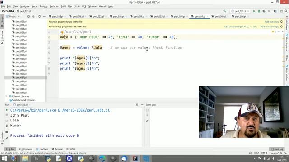Click the CRLF line separator entry
The image size is (289, 162).
pyautogui.click(x=256, y=153)
